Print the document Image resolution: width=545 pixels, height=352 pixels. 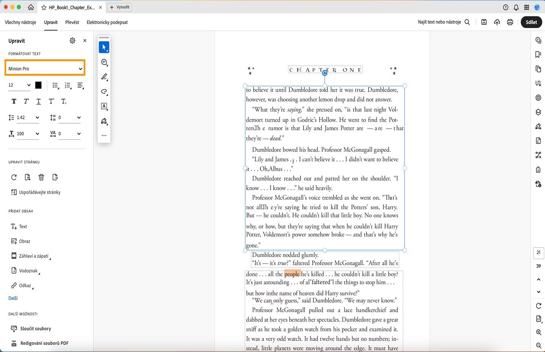[510, 22]
